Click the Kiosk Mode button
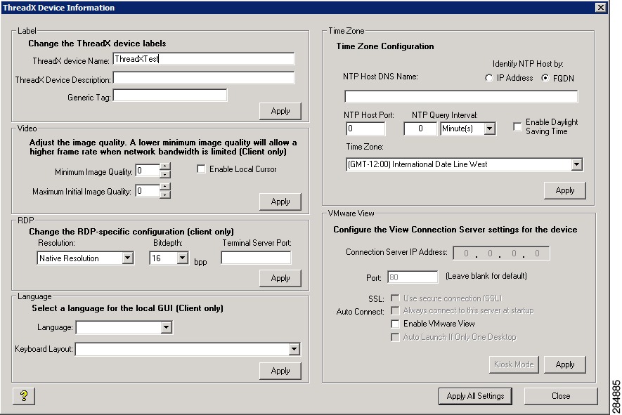The width and height of the screenshot is (622, 415). click(514, 364)
